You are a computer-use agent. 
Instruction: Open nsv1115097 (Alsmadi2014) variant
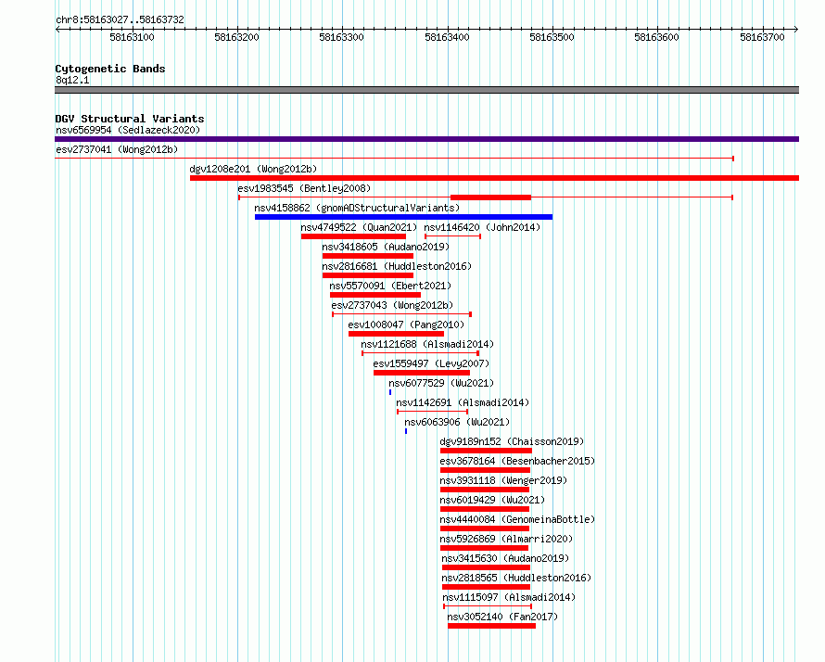(509, 597)
